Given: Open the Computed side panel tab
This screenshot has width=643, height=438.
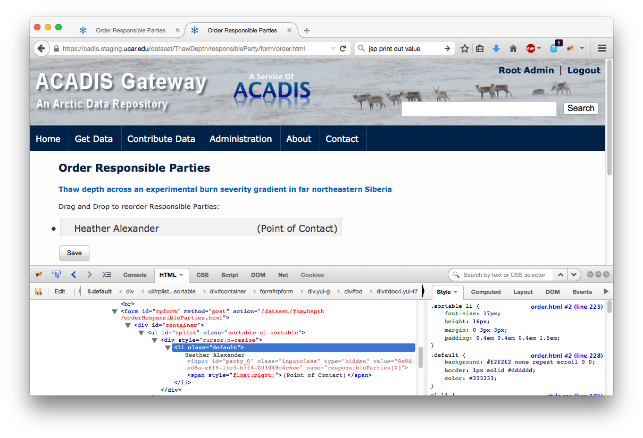Looking at the screenshot, I should 486,292.
